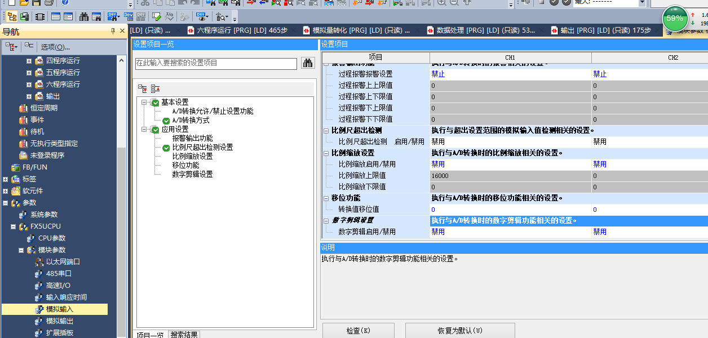Click the settings item search input field
Viewport: 708px width, 338px height.
click(216, 63)
